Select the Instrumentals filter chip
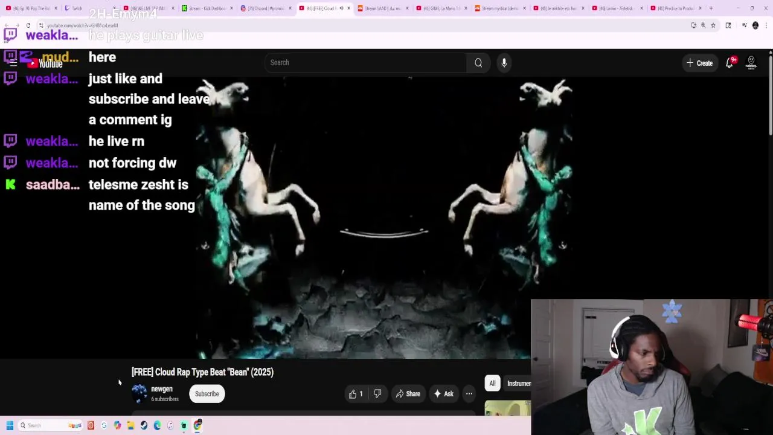This screenshot has height=435, width=773. click(518, 383)
